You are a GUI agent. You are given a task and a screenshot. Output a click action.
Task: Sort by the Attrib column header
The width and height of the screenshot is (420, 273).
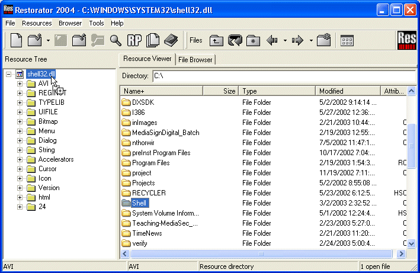coord(394,91)
